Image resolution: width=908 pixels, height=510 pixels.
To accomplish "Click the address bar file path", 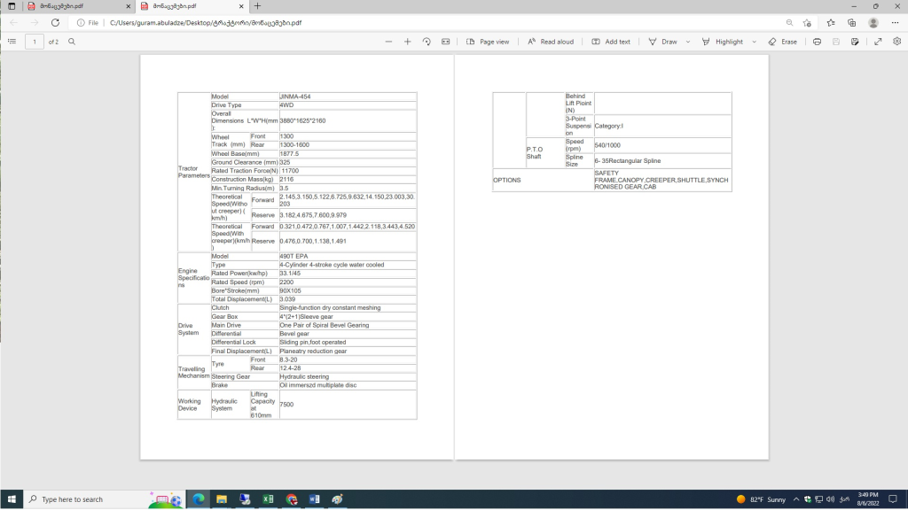I will pyautogui.click(x=206, y=22).
